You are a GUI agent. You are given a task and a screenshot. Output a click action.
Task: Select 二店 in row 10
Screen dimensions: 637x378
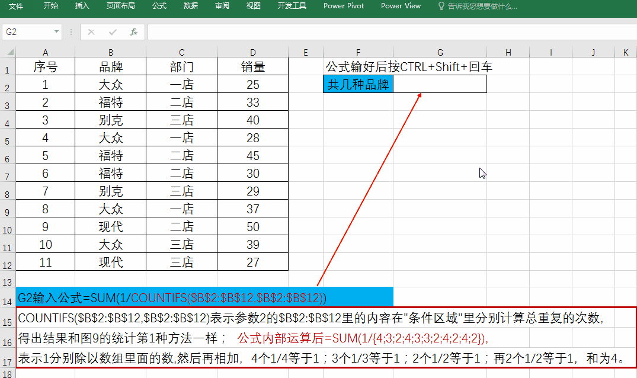pos(181,226)
